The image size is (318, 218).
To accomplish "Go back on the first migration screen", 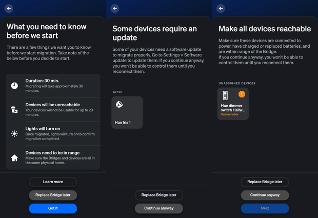I will 9,9.
